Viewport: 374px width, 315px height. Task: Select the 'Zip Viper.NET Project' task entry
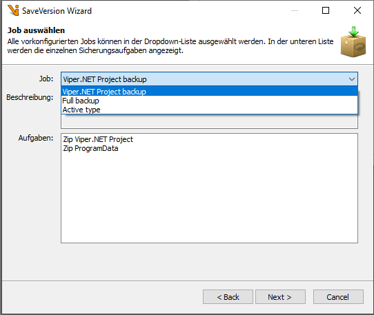[98, 139]
